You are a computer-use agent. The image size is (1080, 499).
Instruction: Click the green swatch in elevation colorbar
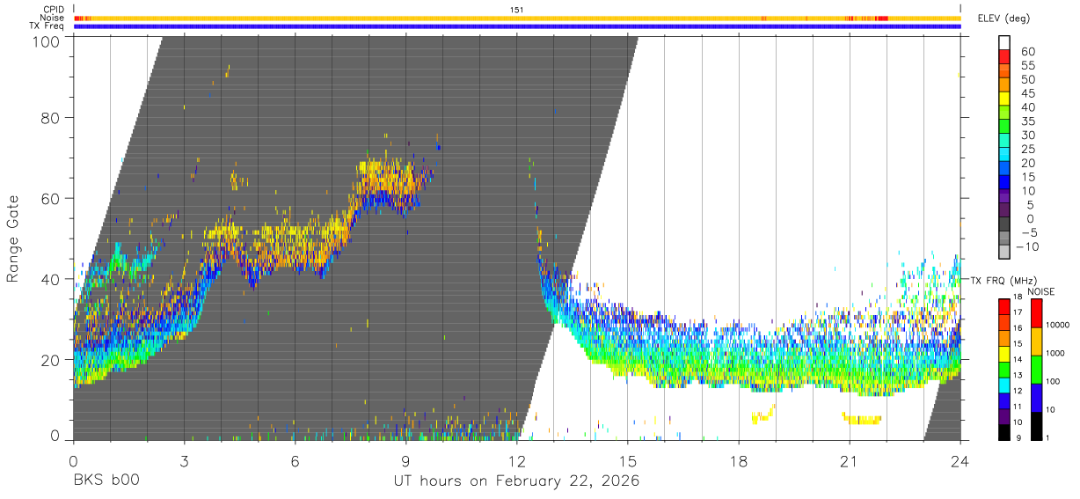pos(1004,128)
